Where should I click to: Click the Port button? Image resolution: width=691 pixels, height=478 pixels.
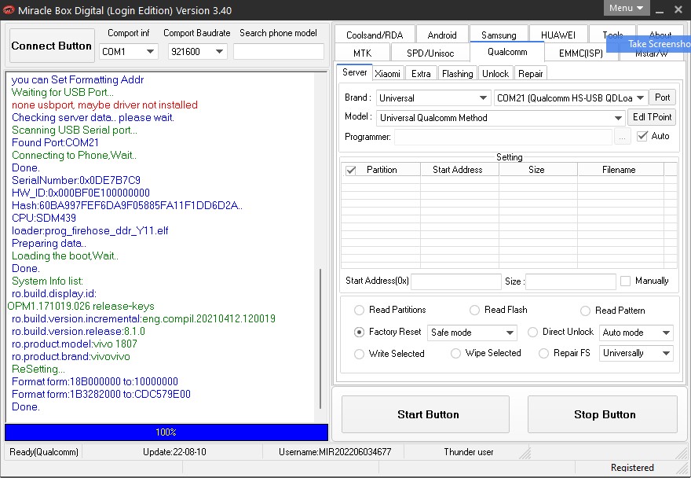[662, 97]
